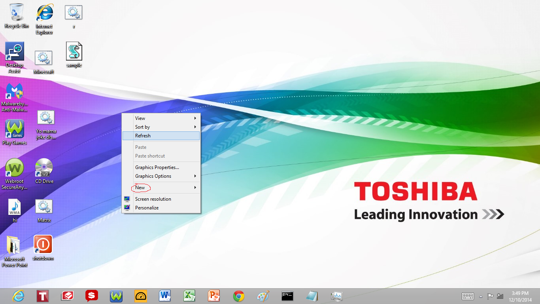Image resolution: width=540 pixels, height=304 pixels.
Task: Open Command Prompt from the taskbar
Action: 287,296
